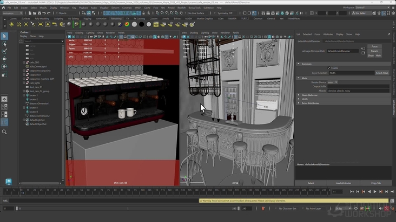Select the arrow Select tool in the toolbox
Image resolution: width=396 pixels, height=222 pixels.
point(4,36)
